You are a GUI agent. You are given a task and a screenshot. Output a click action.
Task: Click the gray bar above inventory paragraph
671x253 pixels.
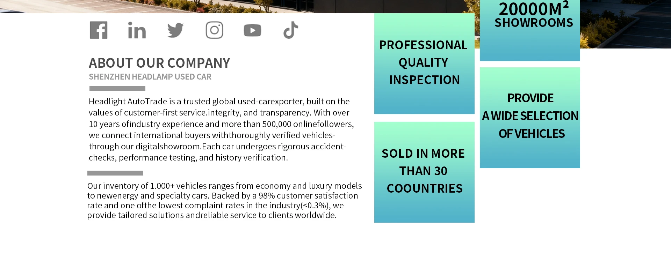tap(115, 173)
